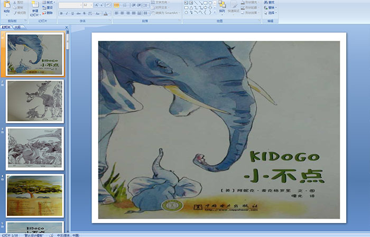Select the Right Brace shape

210,13
